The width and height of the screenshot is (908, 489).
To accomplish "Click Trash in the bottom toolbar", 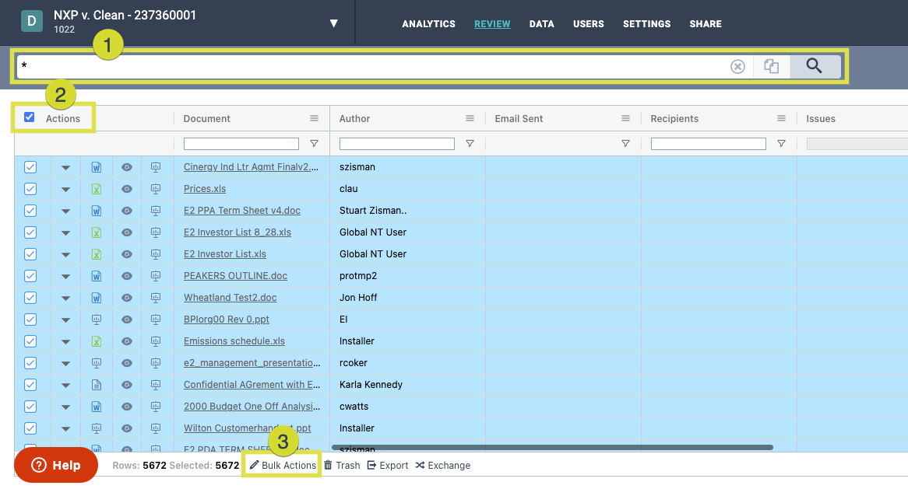I will [342, 466].
